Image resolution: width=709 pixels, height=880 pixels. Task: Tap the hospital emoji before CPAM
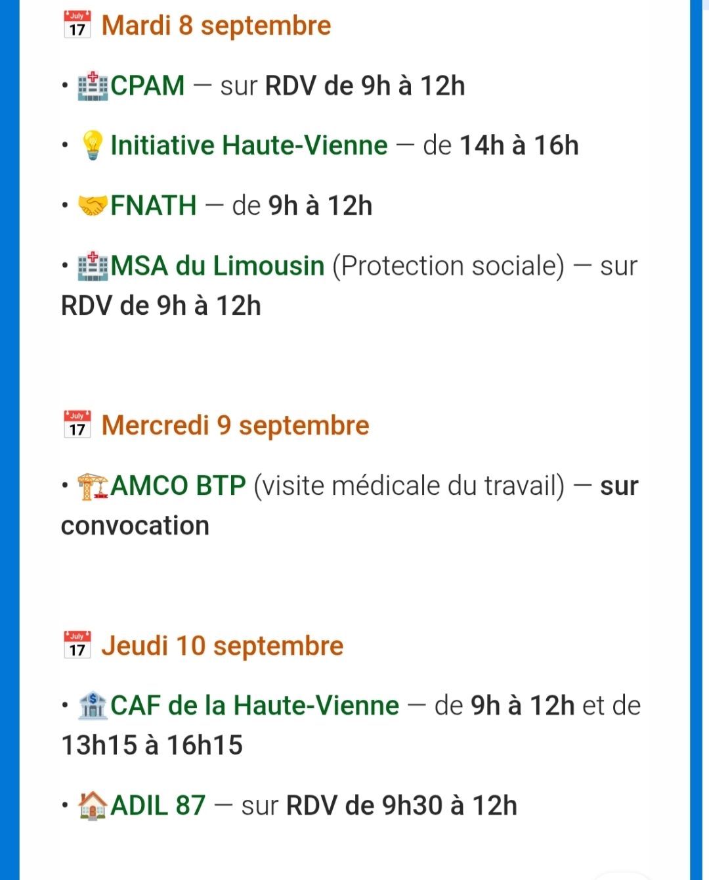click(93, 86)
